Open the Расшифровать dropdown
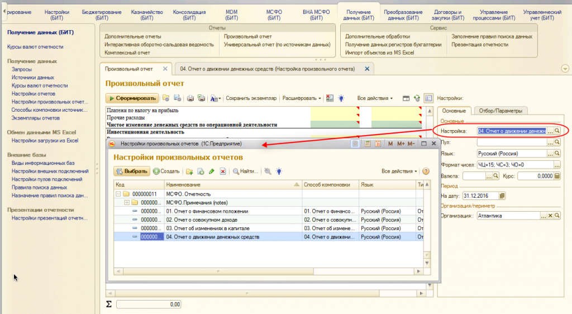 click(x=301, y=98)
